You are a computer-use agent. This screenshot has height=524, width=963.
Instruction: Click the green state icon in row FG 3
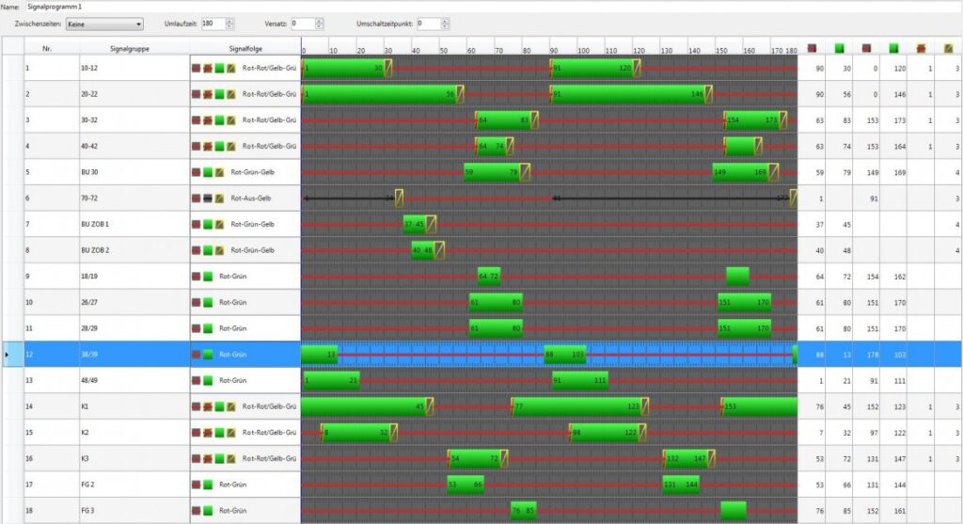coord(208,511)
